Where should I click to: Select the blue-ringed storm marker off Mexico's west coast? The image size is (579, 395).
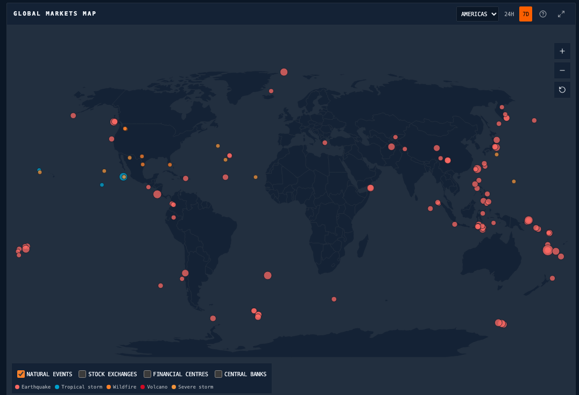click(123, 177)
